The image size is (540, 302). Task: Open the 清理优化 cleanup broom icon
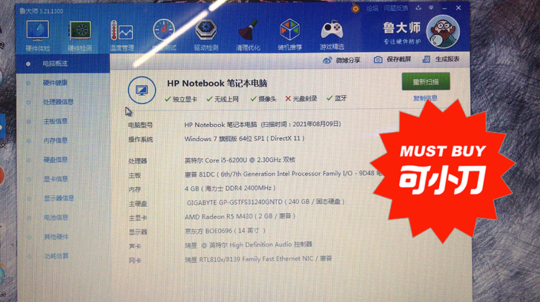(248, 30)
